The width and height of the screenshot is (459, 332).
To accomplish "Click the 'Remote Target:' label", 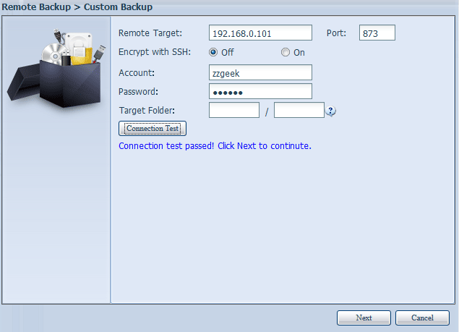I will [150, 33].
